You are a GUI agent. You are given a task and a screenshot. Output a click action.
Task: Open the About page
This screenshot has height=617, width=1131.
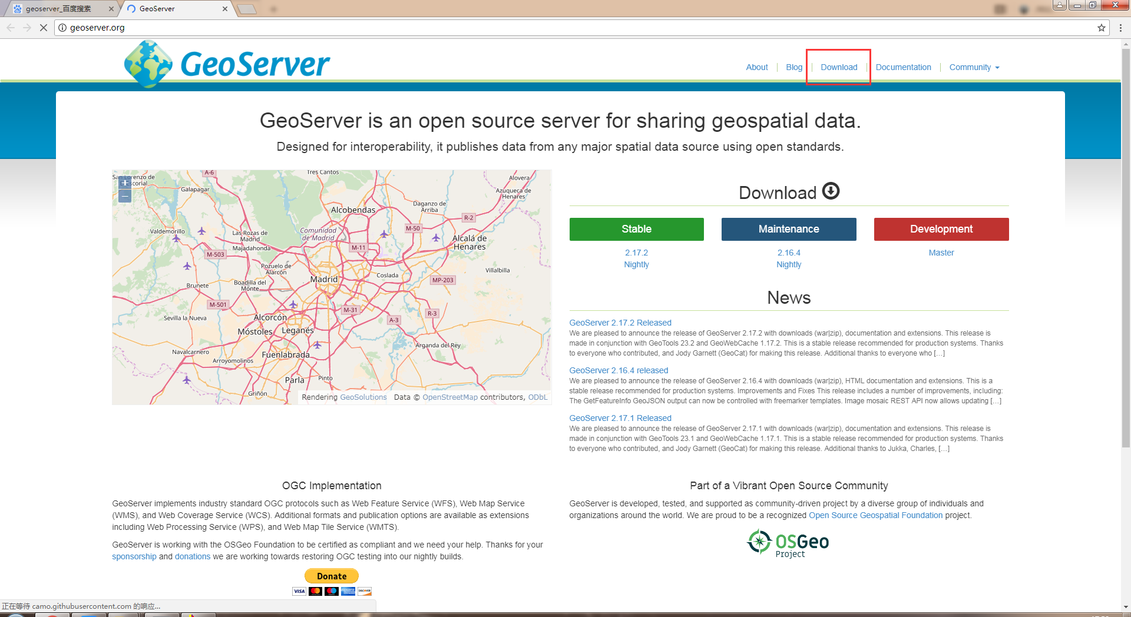pos(757,67)
